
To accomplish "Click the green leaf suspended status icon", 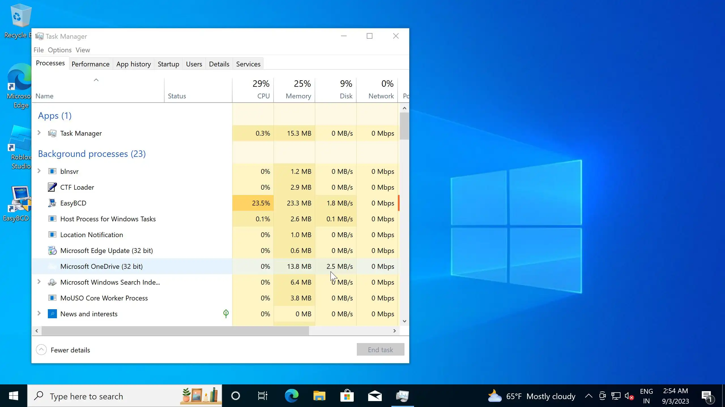I will [226, 313].
